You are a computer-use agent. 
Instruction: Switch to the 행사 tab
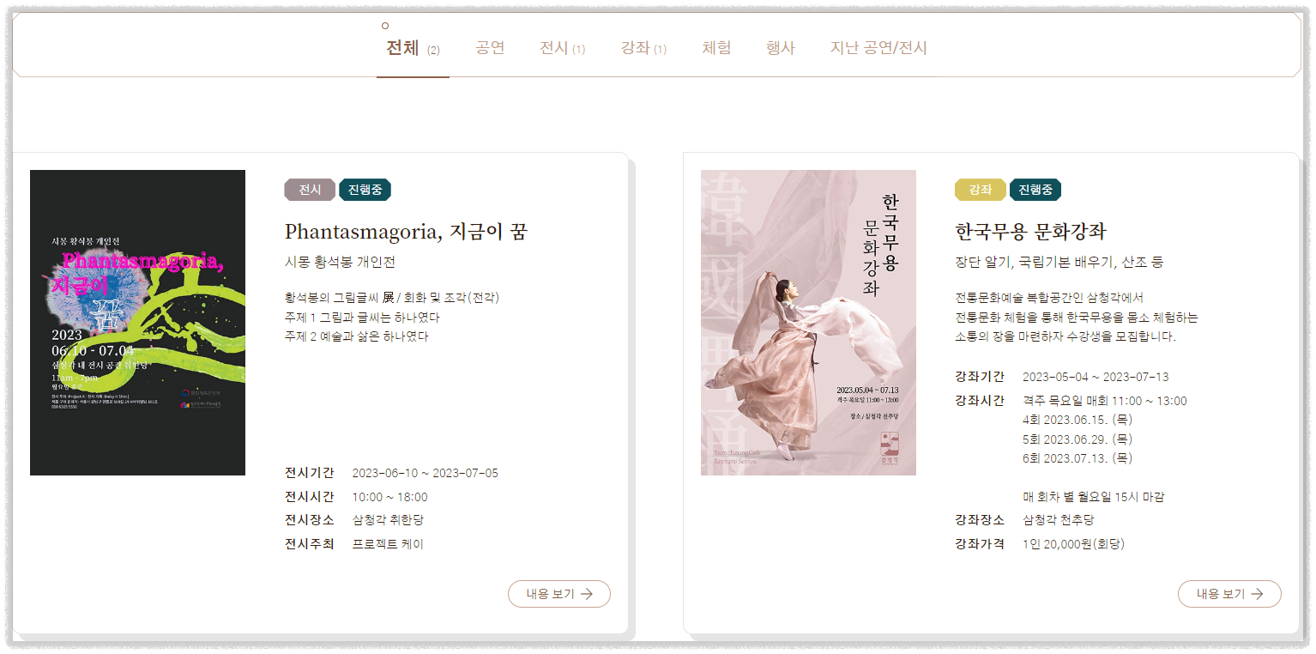tap(781, 48)
